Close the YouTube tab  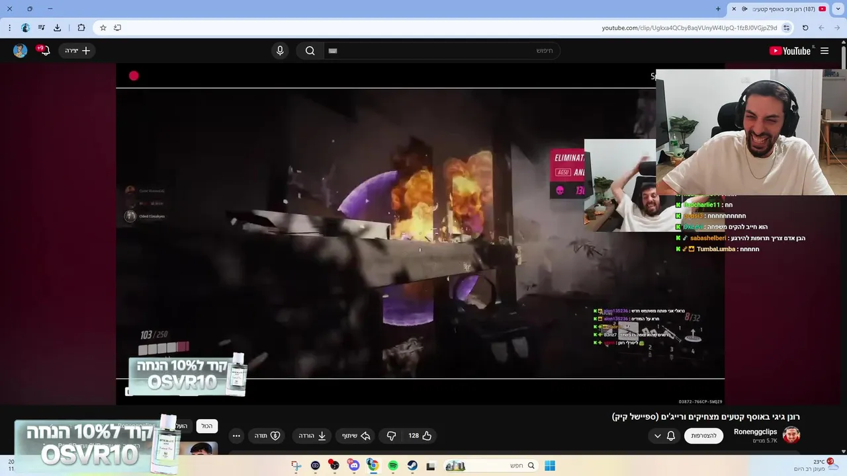click(734, 9)
